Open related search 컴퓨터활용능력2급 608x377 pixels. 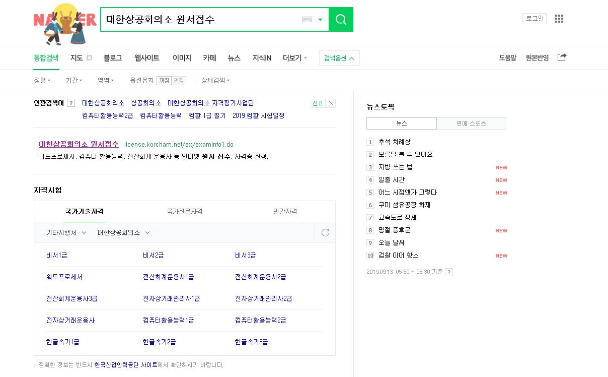pyautogui.click(x=108, y=115)
